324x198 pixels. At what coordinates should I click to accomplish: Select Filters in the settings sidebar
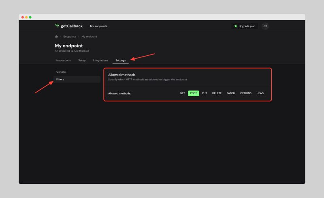[77, 80]
